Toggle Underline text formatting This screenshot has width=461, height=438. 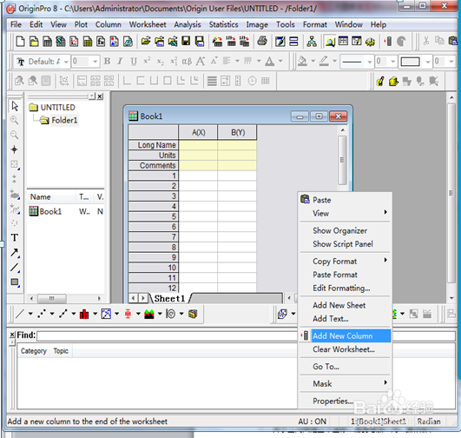click(134, 61)
